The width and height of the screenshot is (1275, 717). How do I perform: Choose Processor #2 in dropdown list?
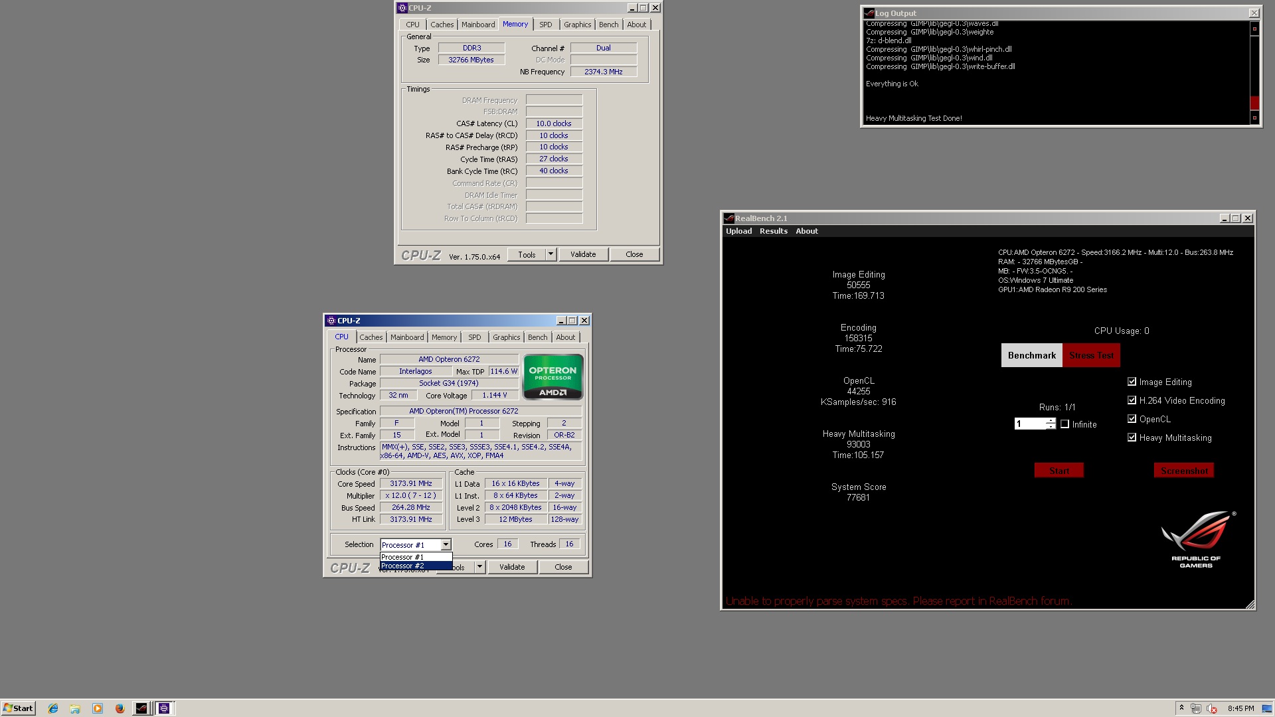click(416, 566)
